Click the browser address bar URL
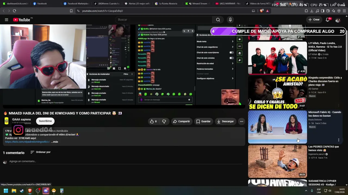 click(102, 11)
